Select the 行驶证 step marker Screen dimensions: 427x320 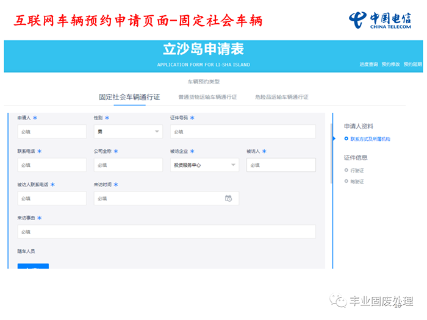[346, 170]
